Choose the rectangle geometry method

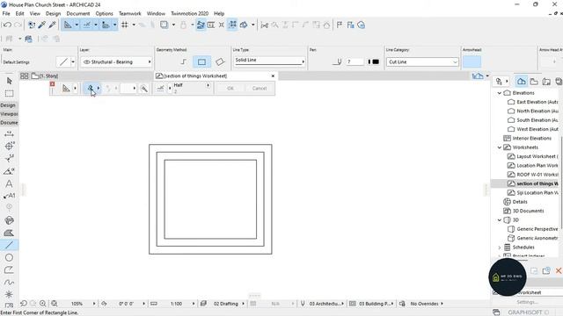(x=201, y=62)
